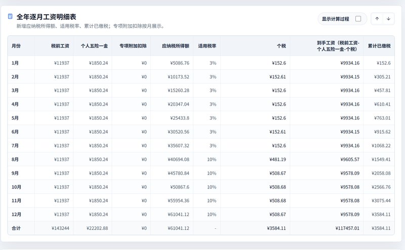
Task: Click taxable income ¥15260.28 in 3月 row
Action: tap(178, 90)
